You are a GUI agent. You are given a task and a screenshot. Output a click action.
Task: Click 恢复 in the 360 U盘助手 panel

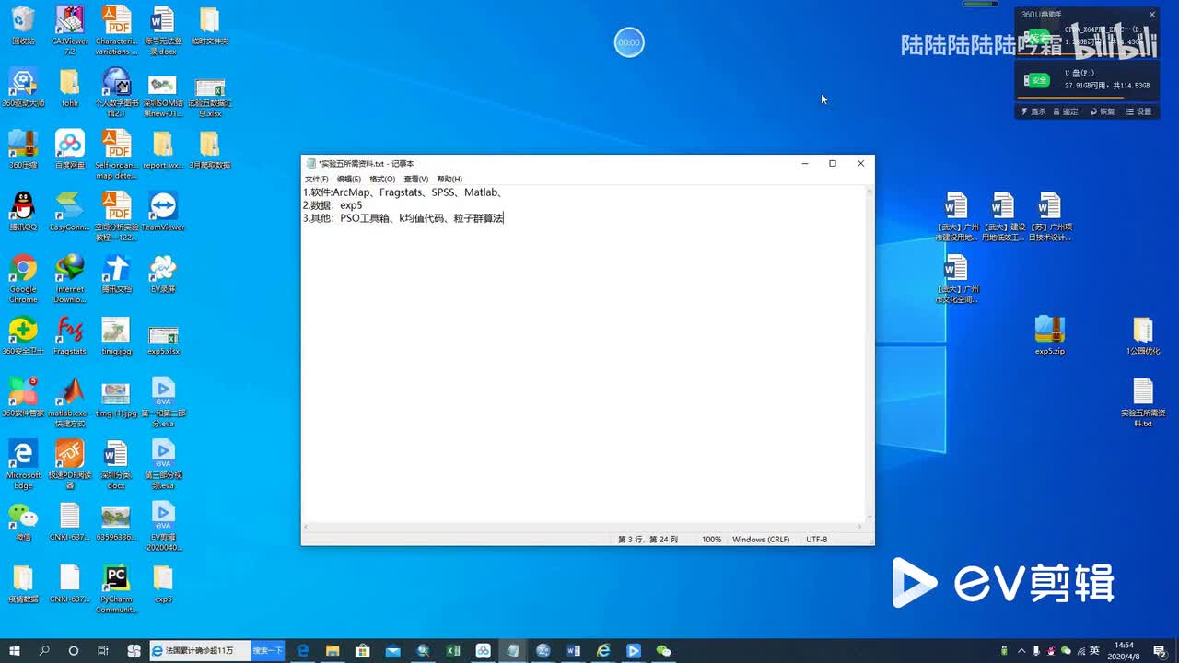coord(1102,111)
